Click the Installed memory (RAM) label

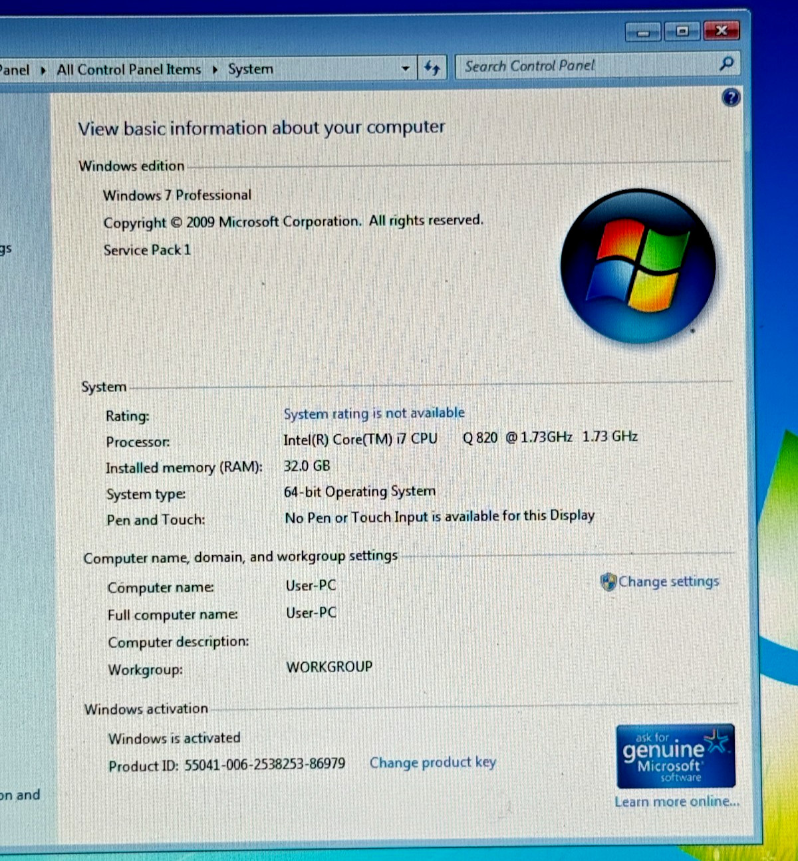(x=184, y=467)
